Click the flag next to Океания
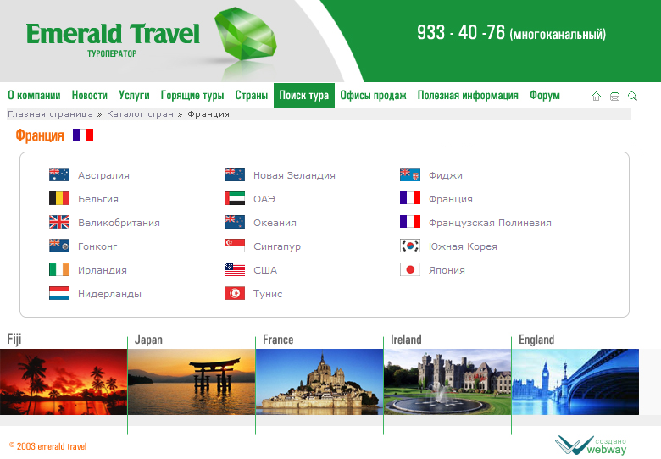661x459 pixels. click(235, 222)
